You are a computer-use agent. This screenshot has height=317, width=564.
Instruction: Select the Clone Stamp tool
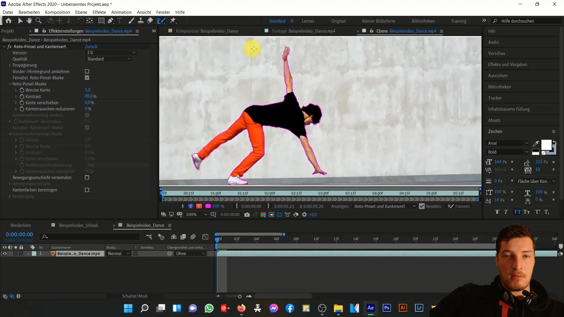(141, 21)
